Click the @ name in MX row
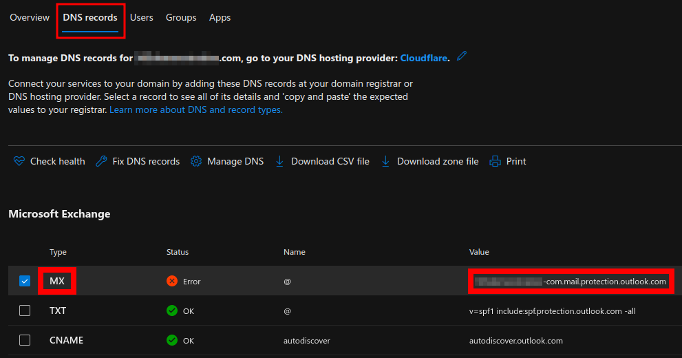Image resolution: width=682 pixels, height=358 pixels. 287,282
